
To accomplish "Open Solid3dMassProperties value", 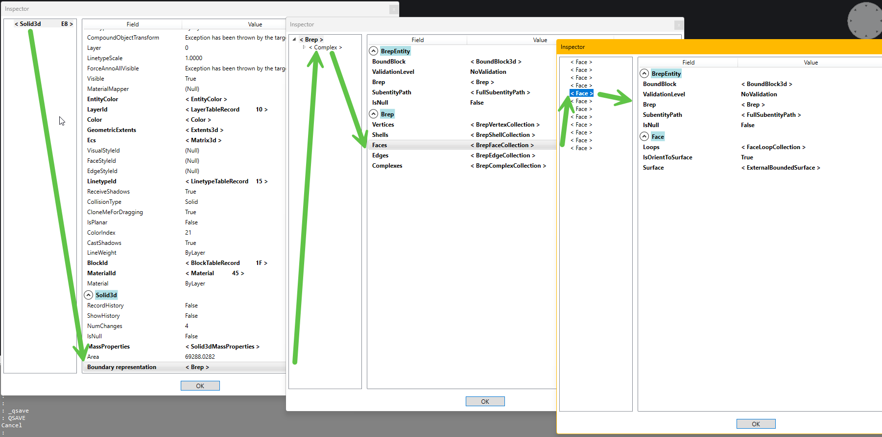I will [x=222, y=347].
